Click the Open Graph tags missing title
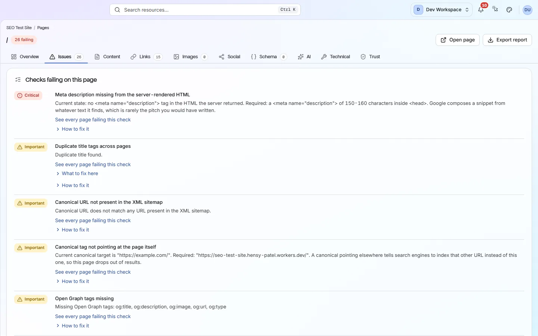 tap(84, 299)
